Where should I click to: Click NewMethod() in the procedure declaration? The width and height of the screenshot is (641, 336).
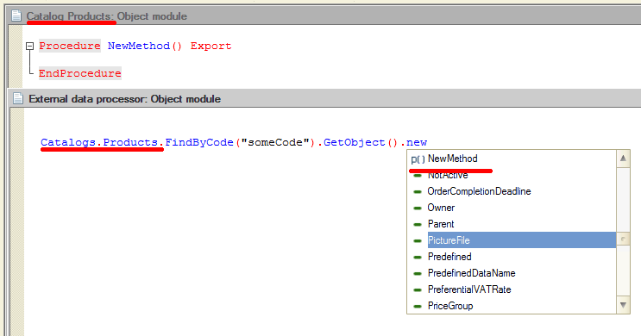tap(145, 46)
